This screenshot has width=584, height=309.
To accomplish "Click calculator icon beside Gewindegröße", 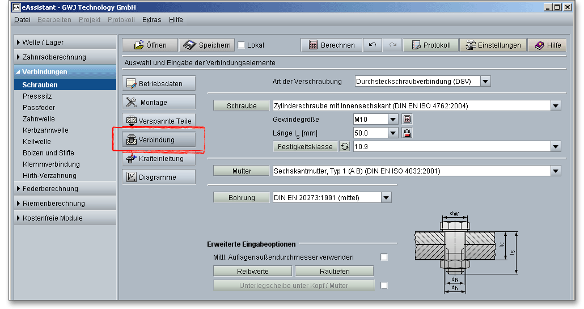I will click(x=407, y=120).
